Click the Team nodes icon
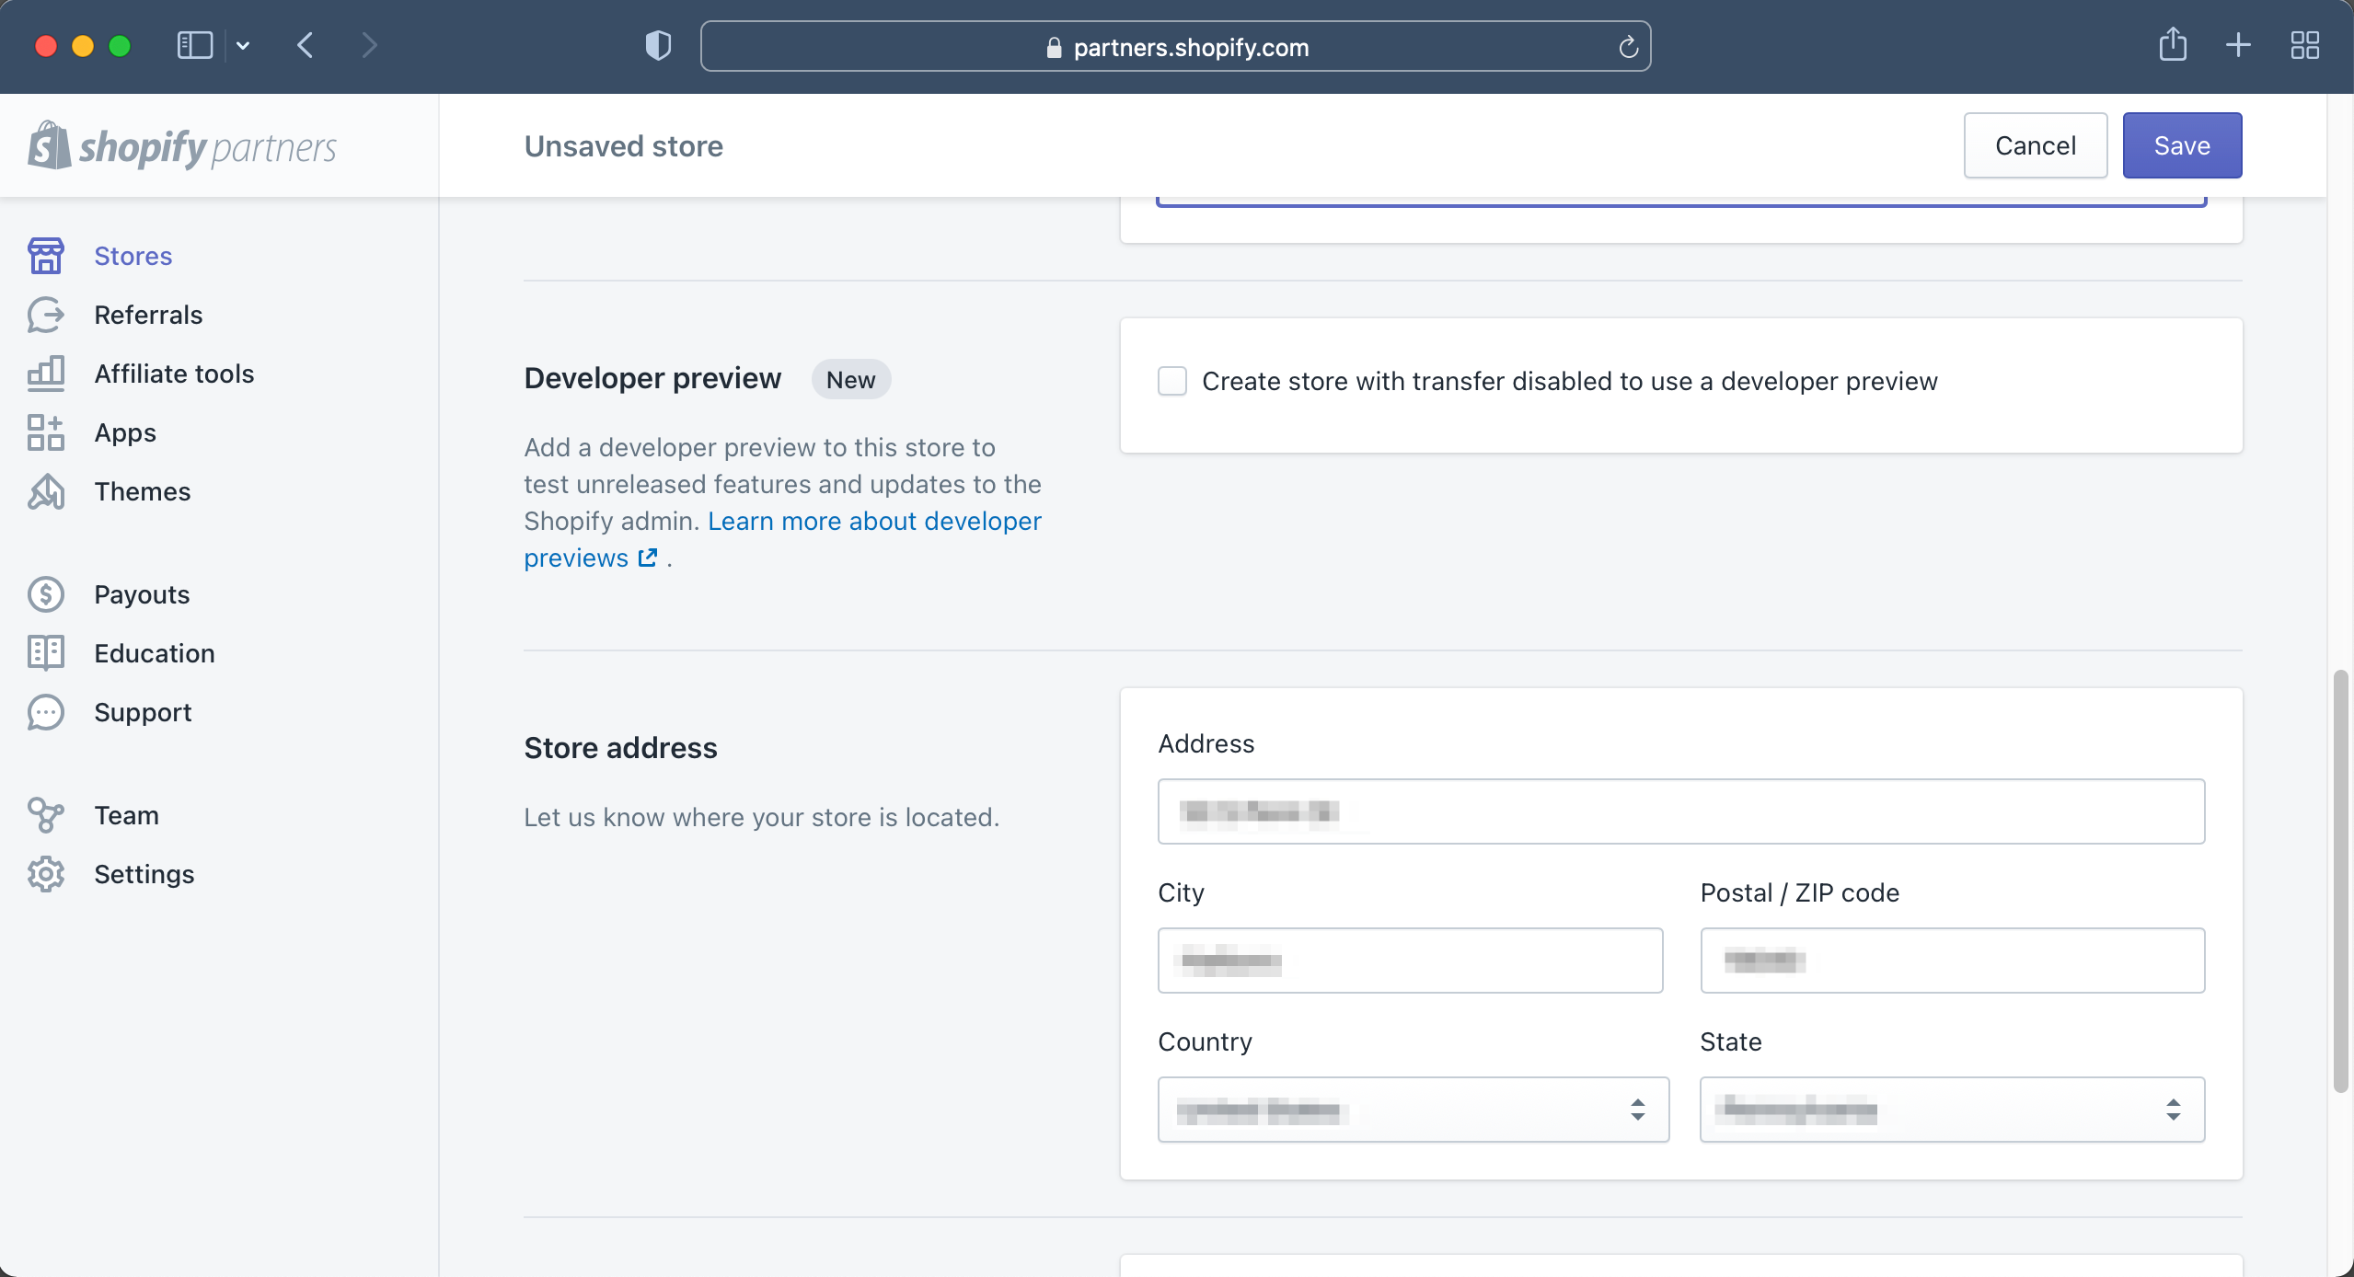Viewport: 2354px width, 1277px height. pyautogui.click(x=46, y=815)
